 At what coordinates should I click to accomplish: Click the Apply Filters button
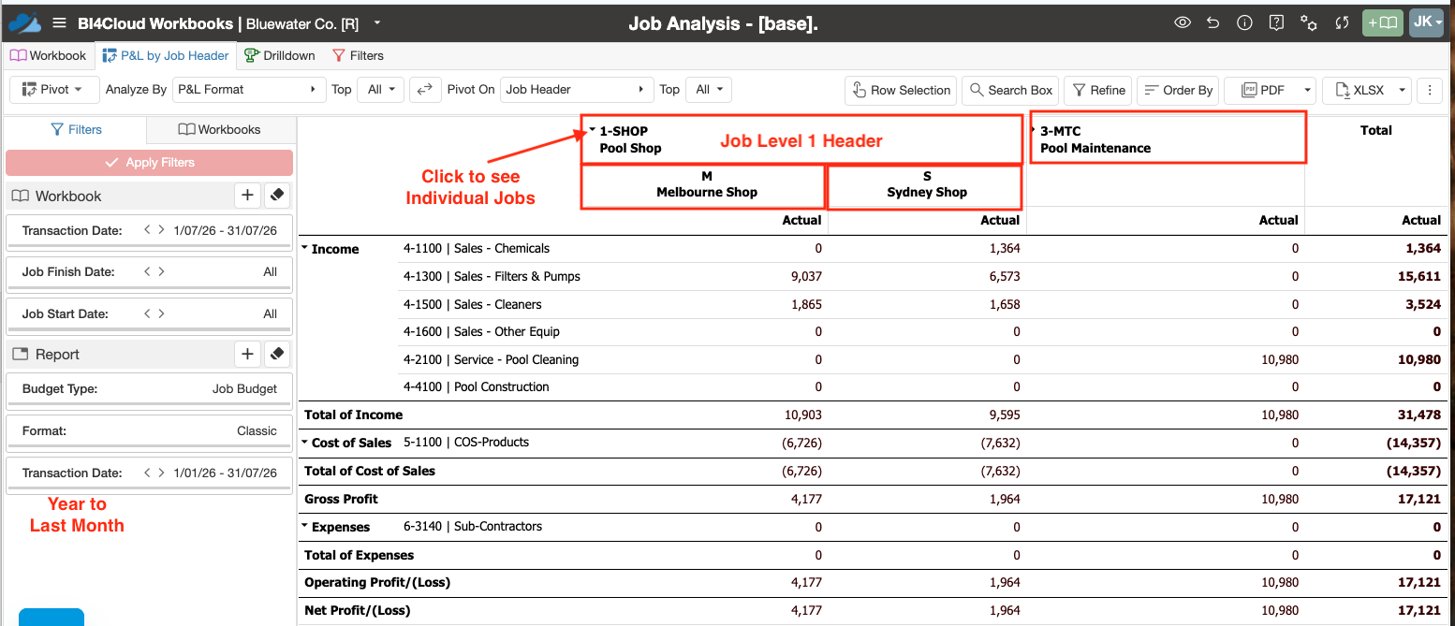[x=150, y=163]
